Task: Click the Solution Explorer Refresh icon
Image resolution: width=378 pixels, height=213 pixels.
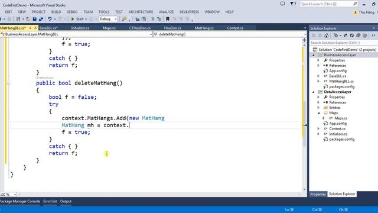Action: pos(352,35)
